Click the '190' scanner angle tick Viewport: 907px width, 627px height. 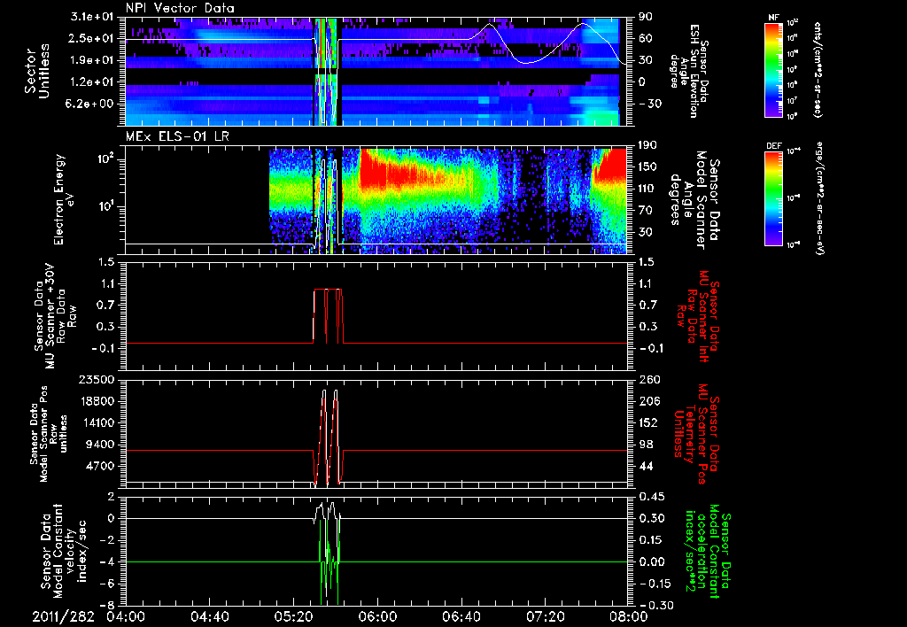point(647,145)
